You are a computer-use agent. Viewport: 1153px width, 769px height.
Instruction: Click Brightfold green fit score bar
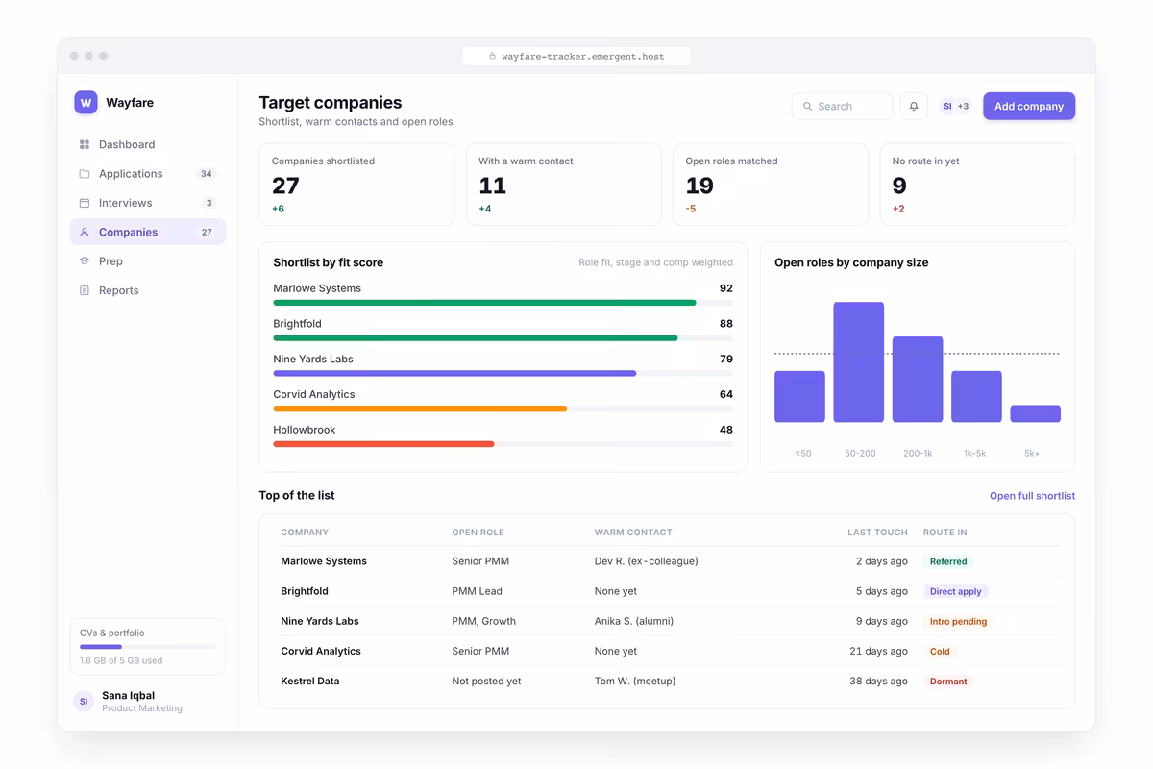coord(476,338)
